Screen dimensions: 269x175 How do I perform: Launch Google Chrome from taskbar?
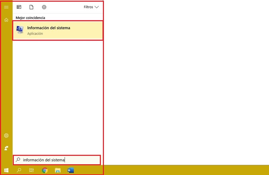45,170
